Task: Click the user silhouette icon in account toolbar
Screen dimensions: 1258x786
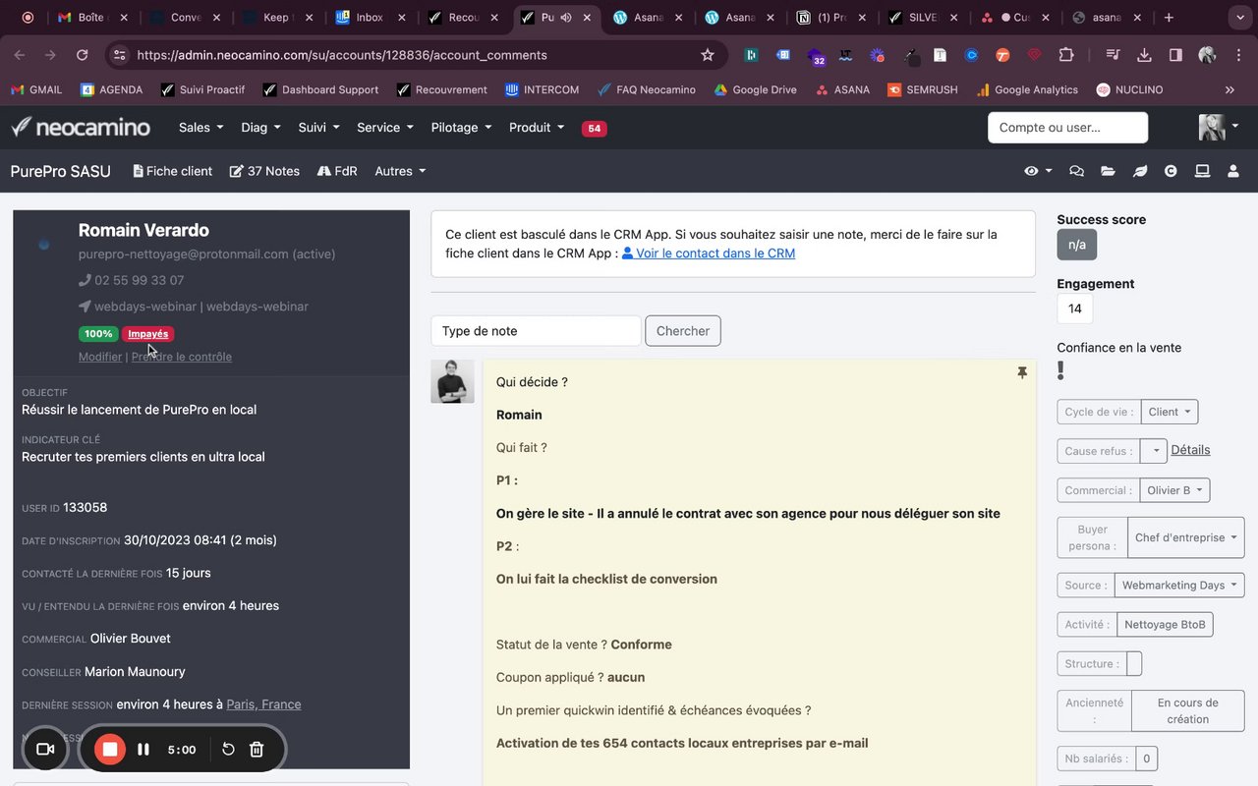Action: point(1233,171)
